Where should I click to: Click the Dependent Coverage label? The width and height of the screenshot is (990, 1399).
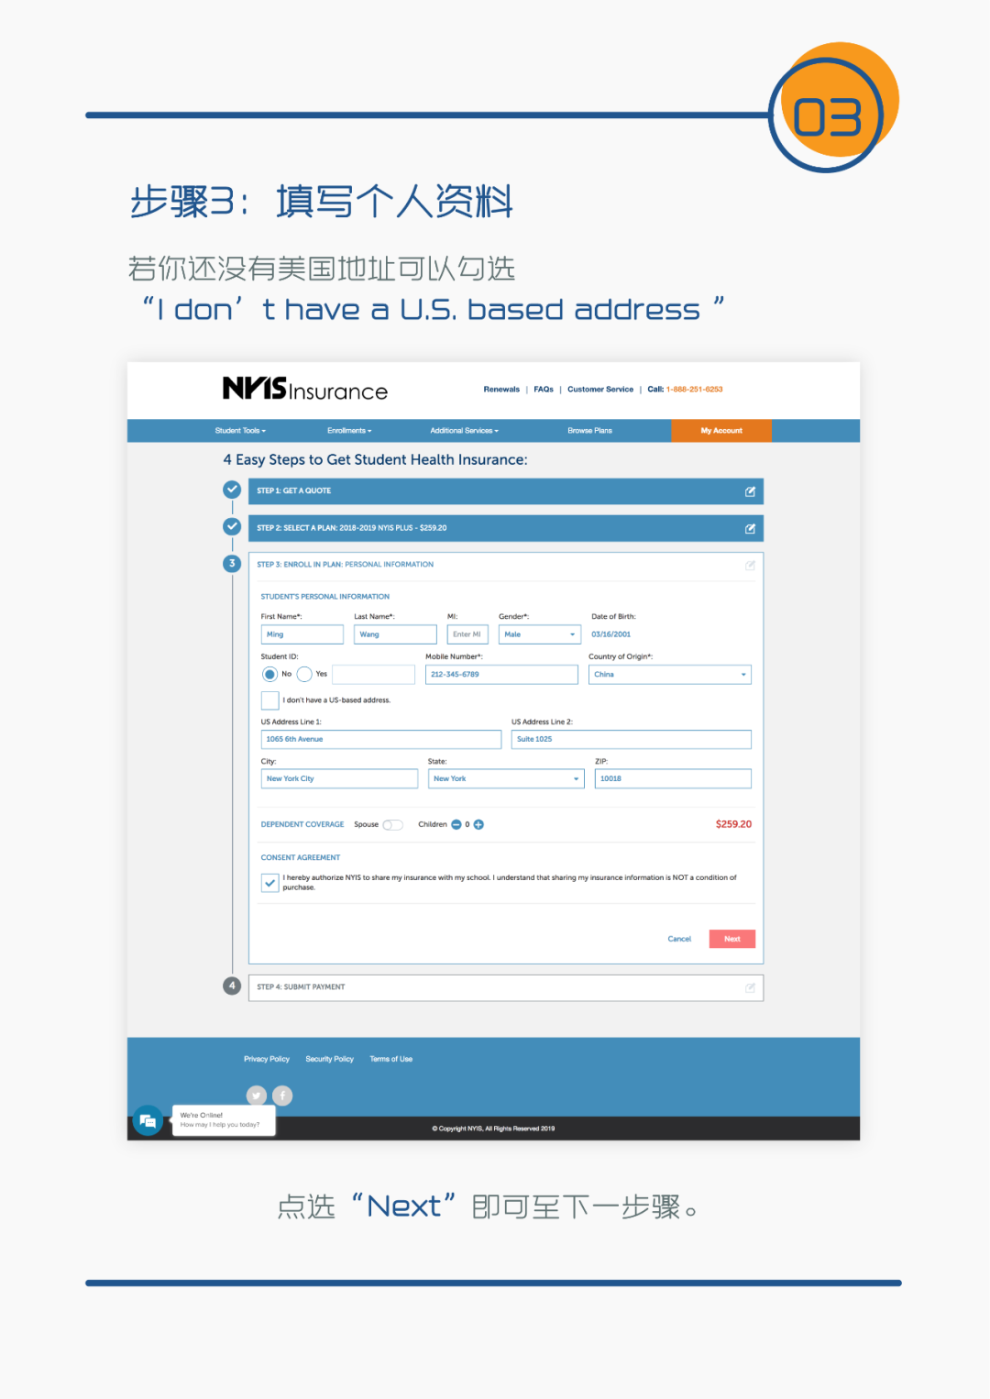[302, 824]
